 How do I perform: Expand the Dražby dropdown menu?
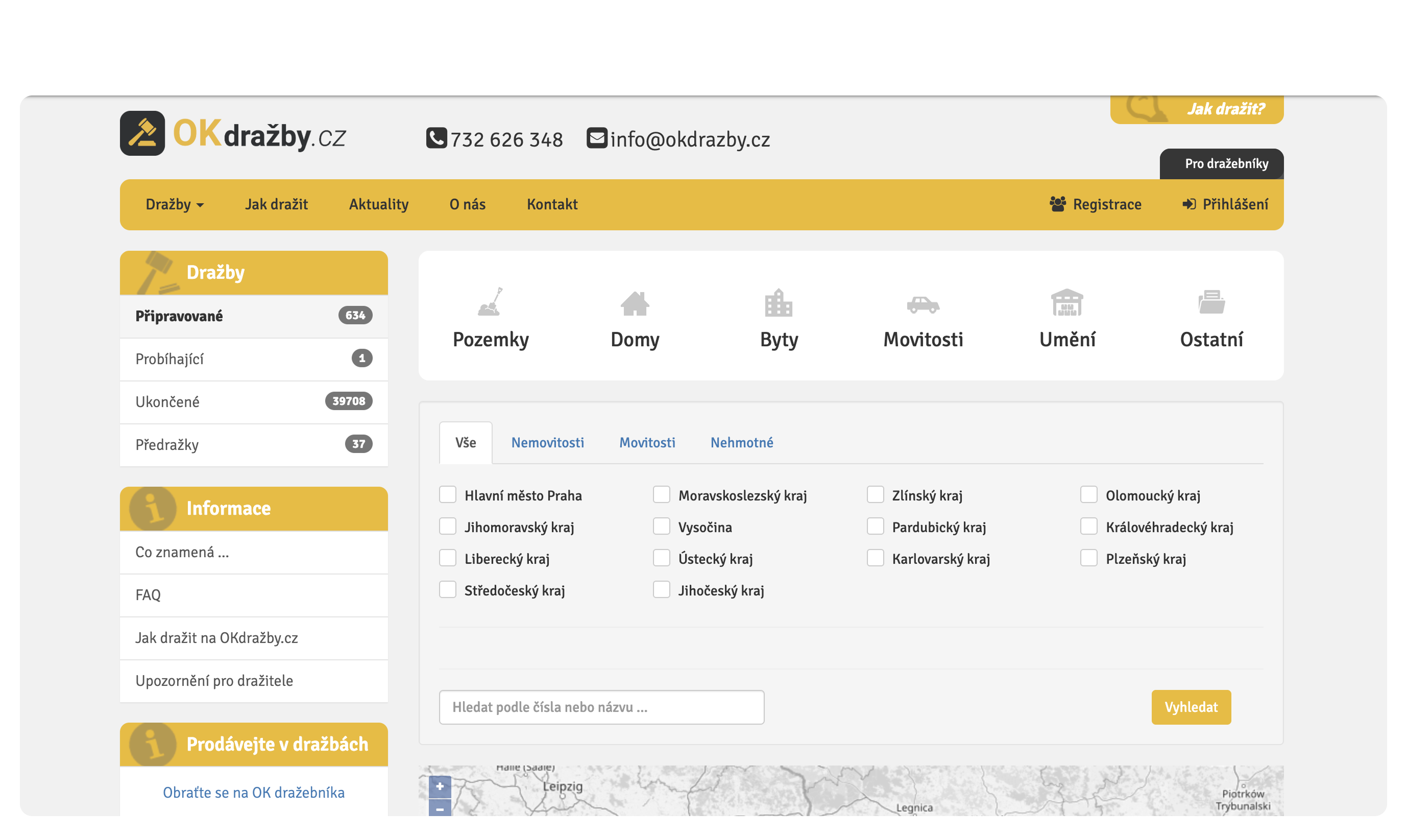175,204
